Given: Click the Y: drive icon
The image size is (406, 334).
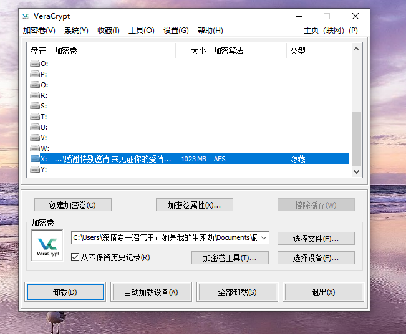Looking at the screenshot, I should click(35, 169).
